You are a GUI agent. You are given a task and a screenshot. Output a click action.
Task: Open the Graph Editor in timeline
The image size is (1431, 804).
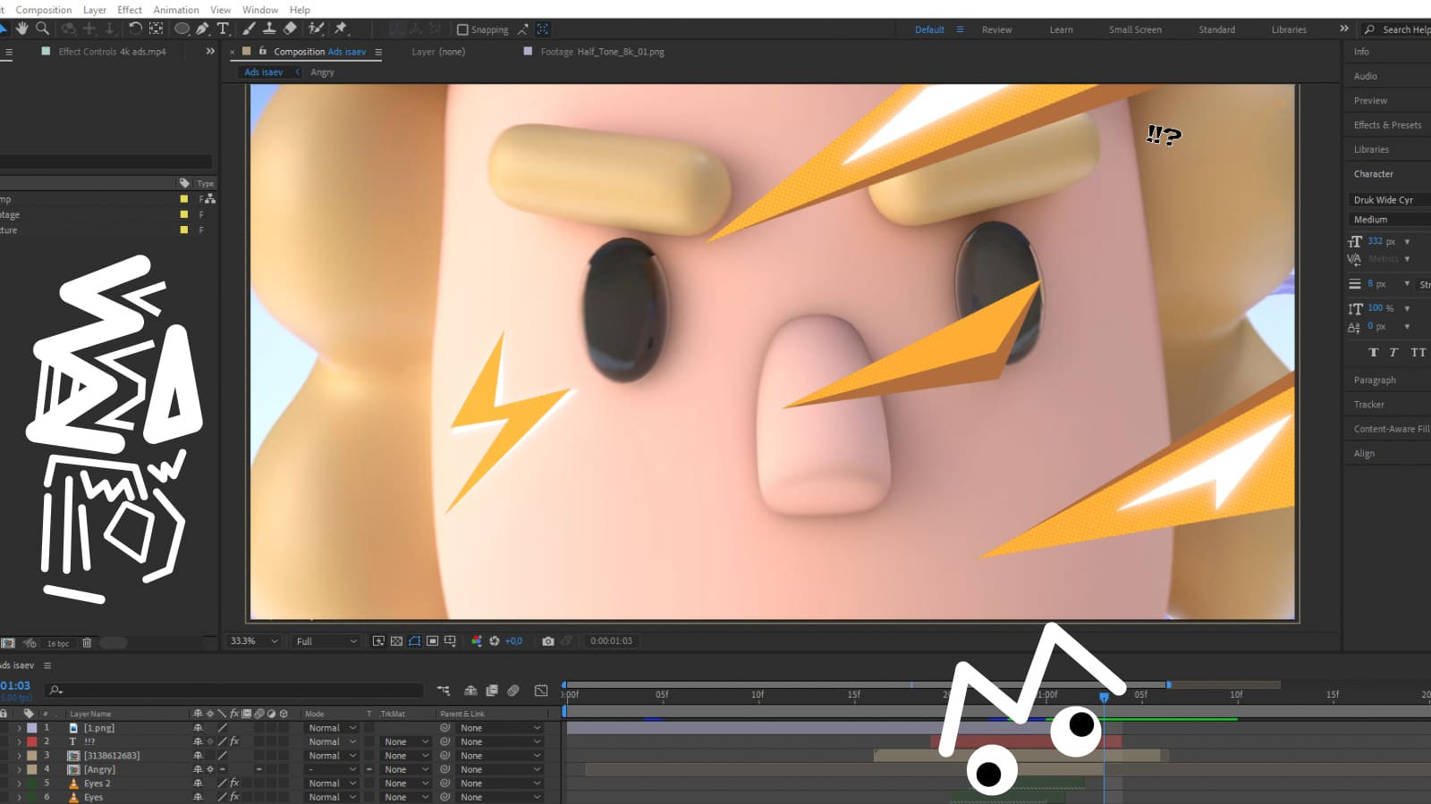pos(541,691)
